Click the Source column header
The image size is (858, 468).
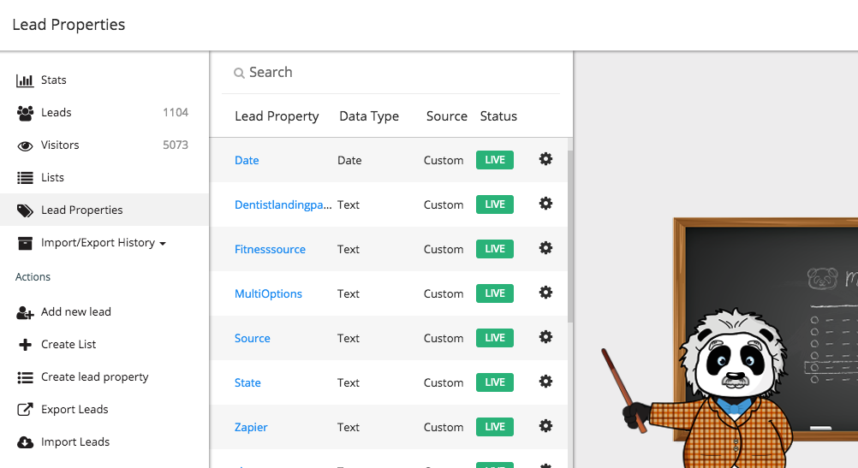click(x=446, y=116)
